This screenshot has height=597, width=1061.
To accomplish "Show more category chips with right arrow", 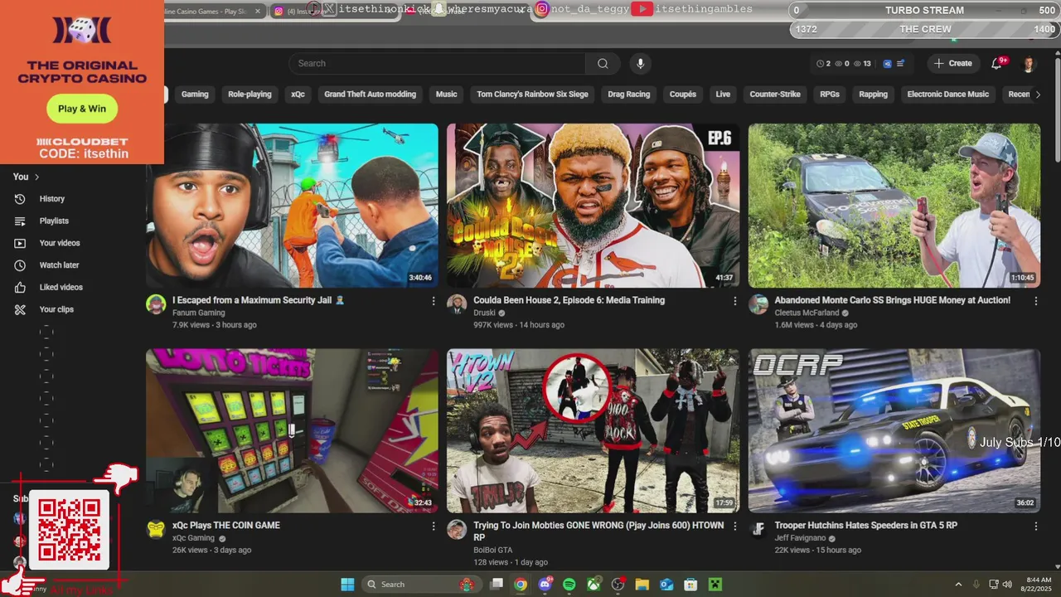I will 1037,95.
